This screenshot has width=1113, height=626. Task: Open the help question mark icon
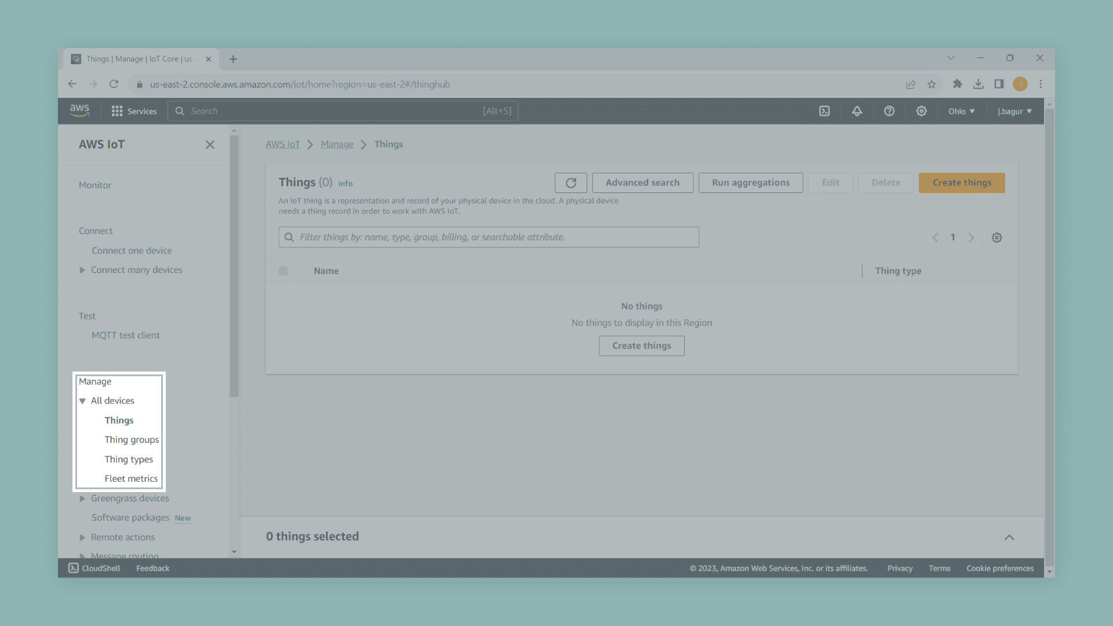pos(889,111)
